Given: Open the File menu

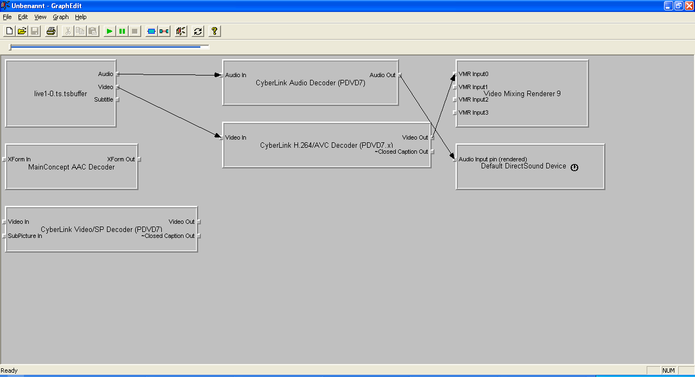Looking at the screenshot, I should pyautogui.click(x=7, y=17).
